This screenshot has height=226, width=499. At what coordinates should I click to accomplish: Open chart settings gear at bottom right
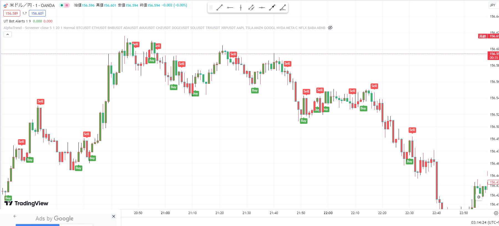pos(496,213)
